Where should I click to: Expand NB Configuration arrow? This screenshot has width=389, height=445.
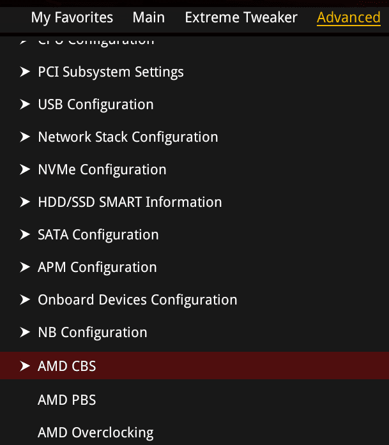[25, 333]
